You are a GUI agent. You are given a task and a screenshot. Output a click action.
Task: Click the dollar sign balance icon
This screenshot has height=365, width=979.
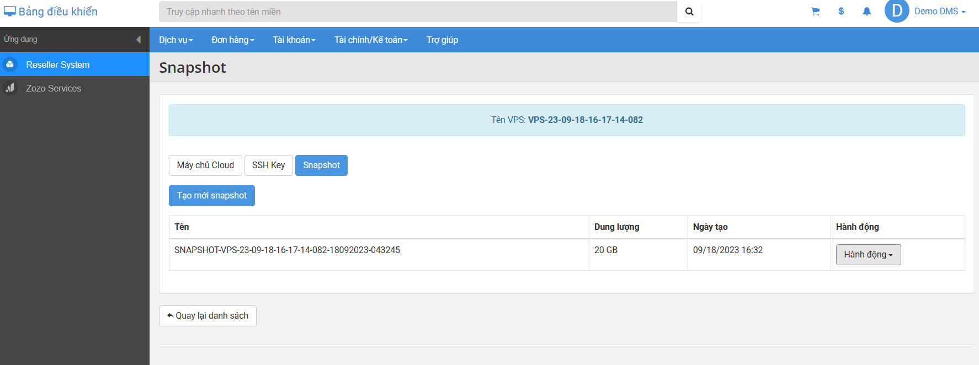coord(841,12)
